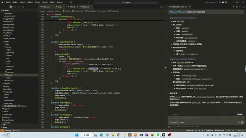
Task: Click the batchDelete breadcrumb item
Action: [x=91, y=11]
